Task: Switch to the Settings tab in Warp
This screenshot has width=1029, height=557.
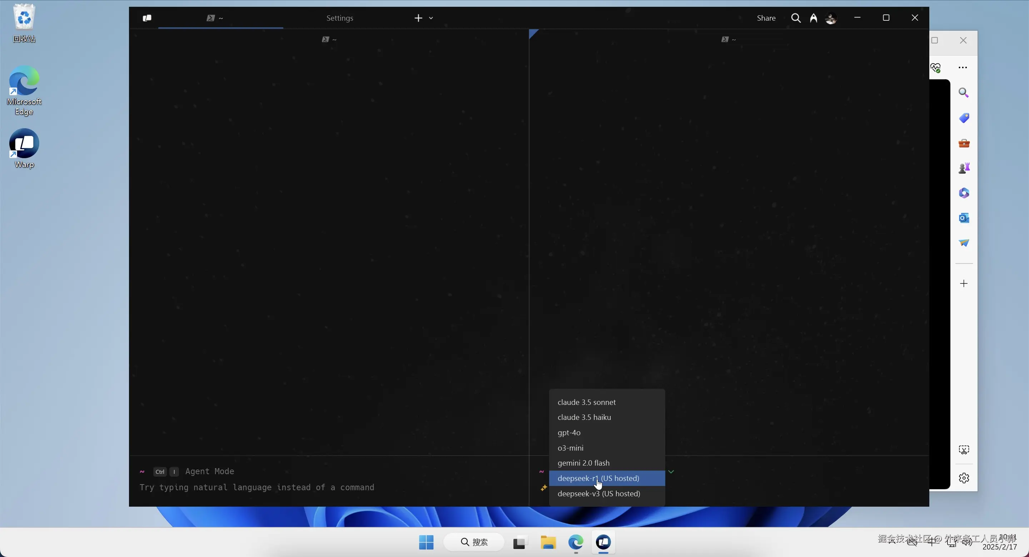Action: pyautogui.click(x=340, y=18)
